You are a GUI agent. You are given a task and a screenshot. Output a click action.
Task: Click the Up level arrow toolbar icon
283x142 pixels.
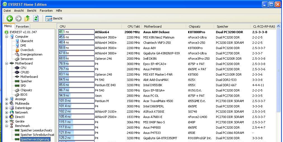(27, 18)
